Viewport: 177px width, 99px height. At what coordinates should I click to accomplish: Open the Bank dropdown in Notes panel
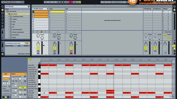[x=15, y=86]
